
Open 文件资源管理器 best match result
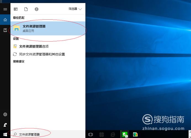(x=48, y=28)
